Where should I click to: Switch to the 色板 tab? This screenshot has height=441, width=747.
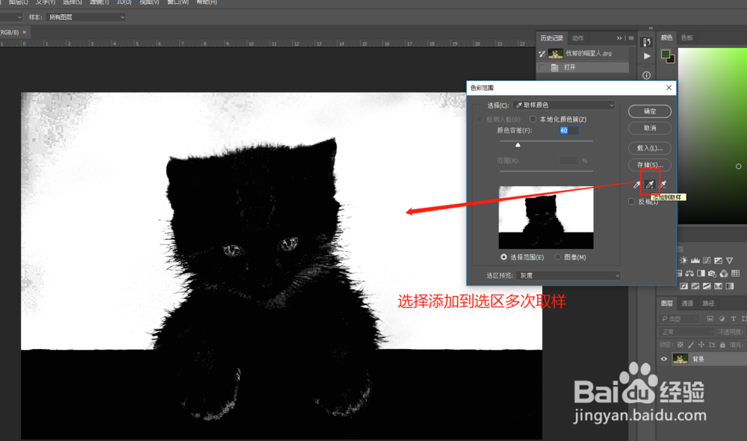click(687, 37)
